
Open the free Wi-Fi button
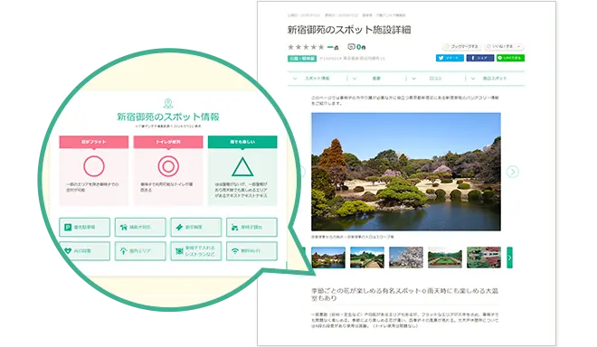pyautogui.click(x=251, y=251)
